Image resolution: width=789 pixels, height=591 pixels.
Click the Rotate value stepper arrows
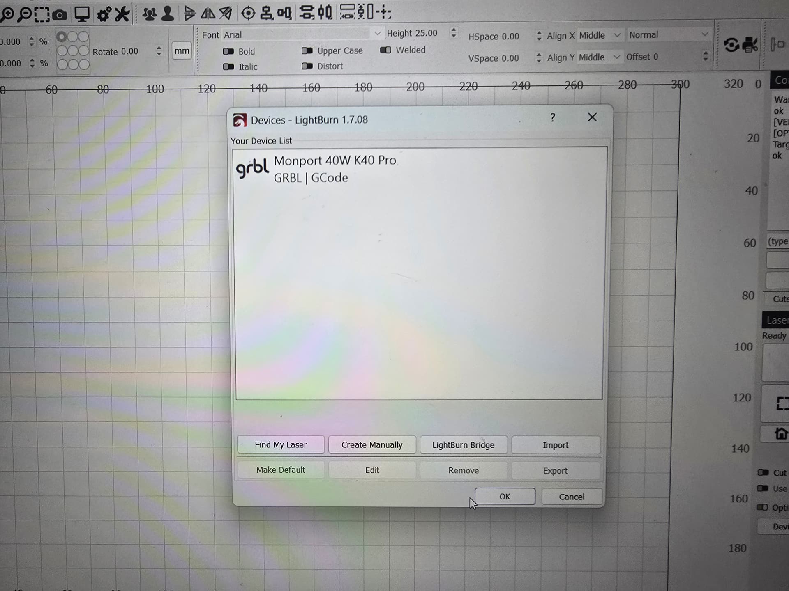tap(159, 51)
